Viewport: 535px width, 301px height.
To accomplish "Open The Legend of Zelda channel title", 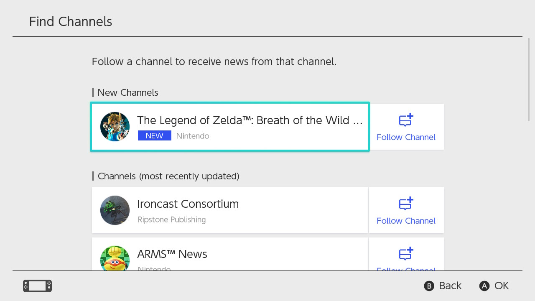I will (250, 120).
